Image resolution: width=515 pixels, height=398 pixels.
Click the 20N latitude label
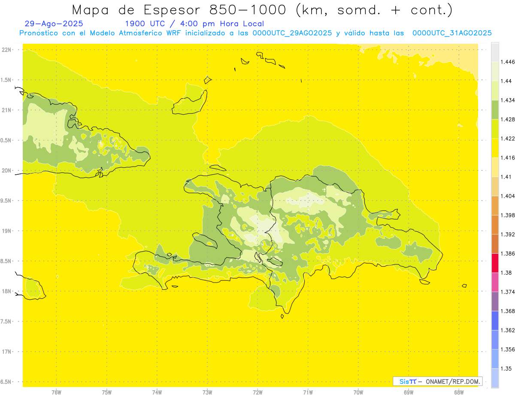pos(7,170)
